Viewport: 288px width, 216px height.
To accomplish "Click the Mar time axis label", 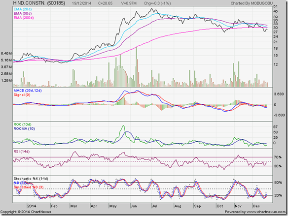I will coord(73,206).
